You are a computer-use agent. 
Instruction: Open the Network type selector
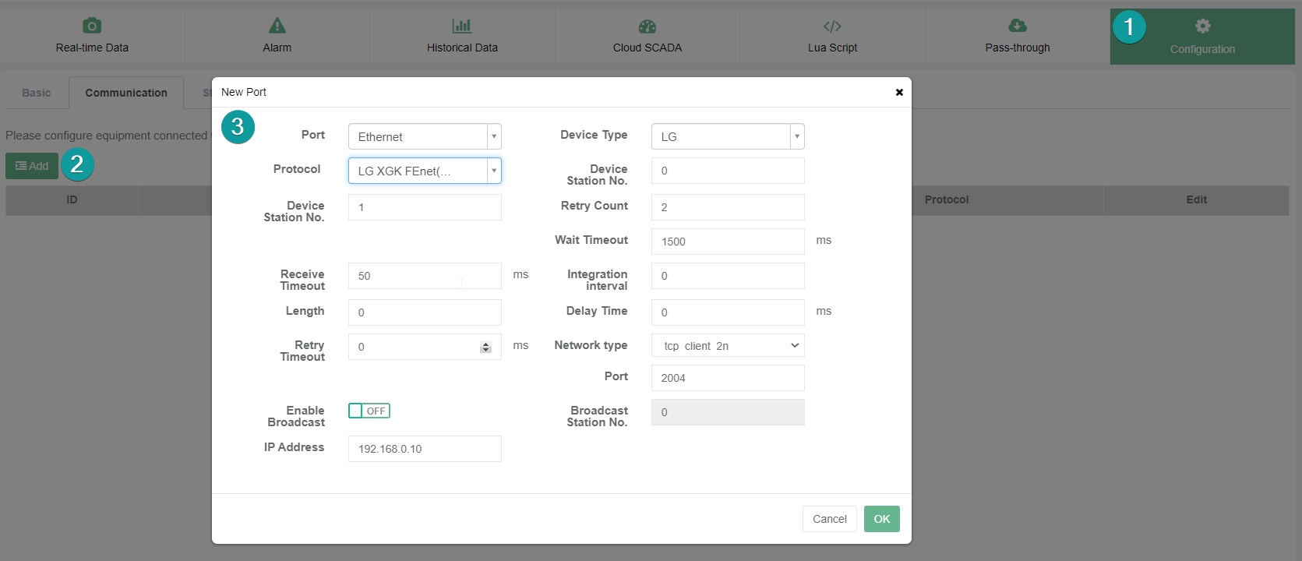728,345
